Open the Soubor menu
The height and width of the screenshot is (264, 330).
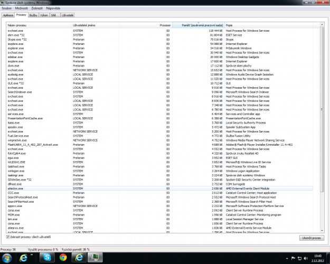pyautogui.click(x=6, y=8)
